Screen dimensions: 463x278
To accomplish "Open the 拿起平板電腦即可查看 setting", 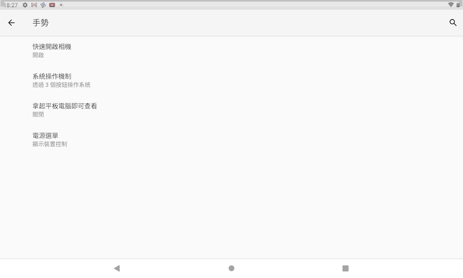I will (x=231, y=110).
